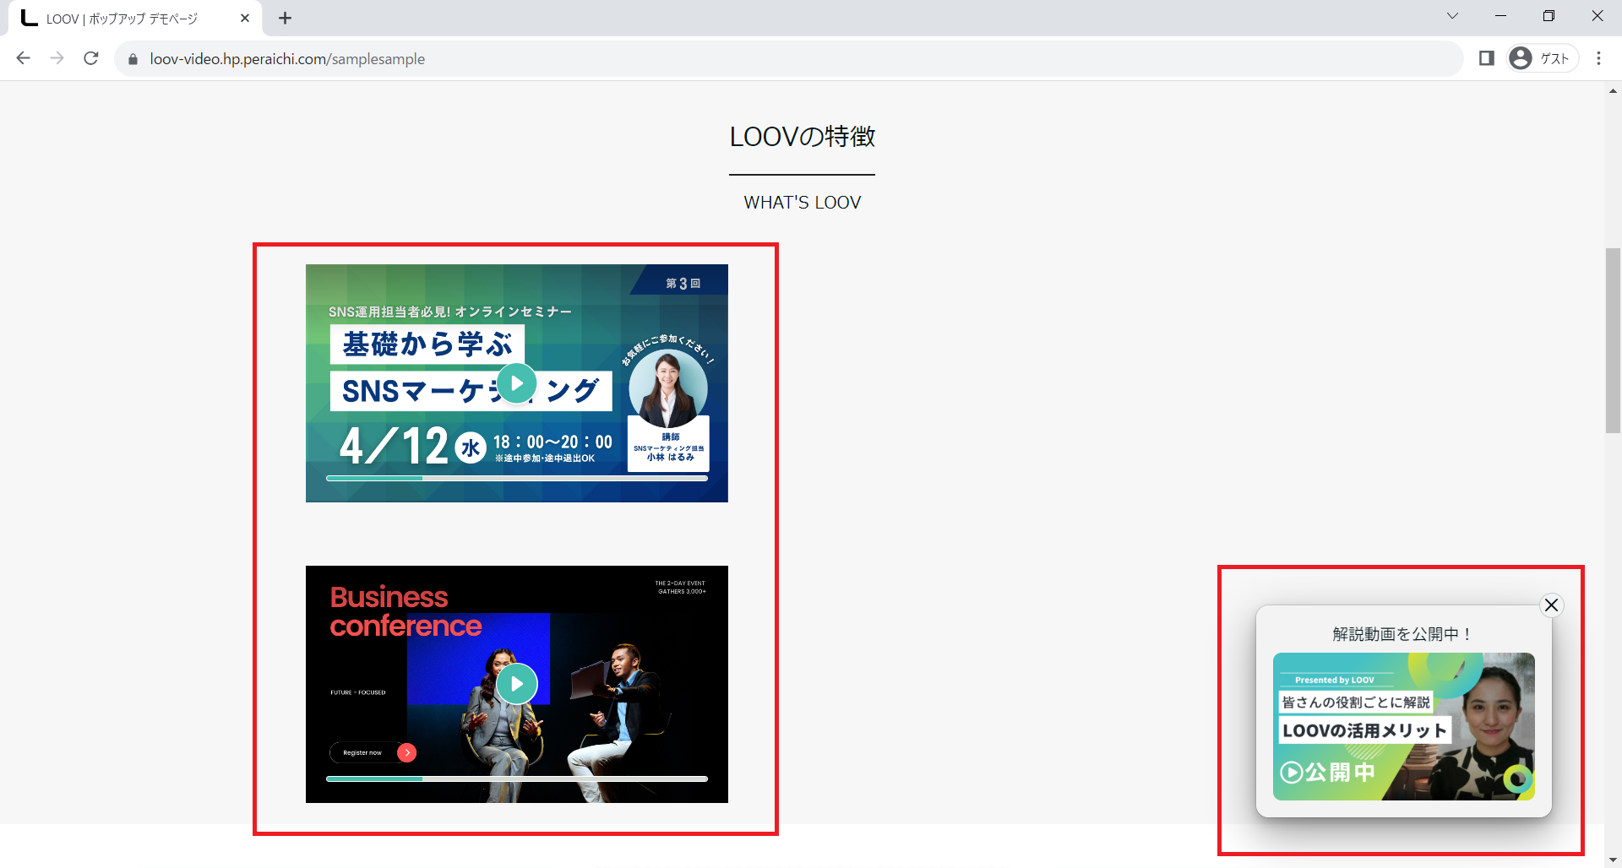
Task: Open a new browser tab
Action: (x=286, y=18)
